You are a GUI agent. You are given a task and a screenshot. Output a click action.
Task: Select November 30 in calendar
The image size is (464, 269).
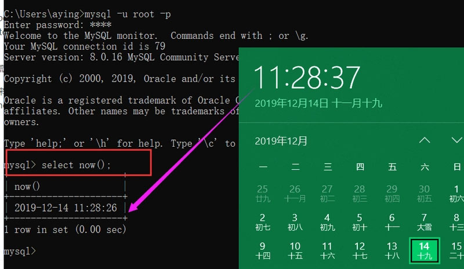[x=425, y=193]
